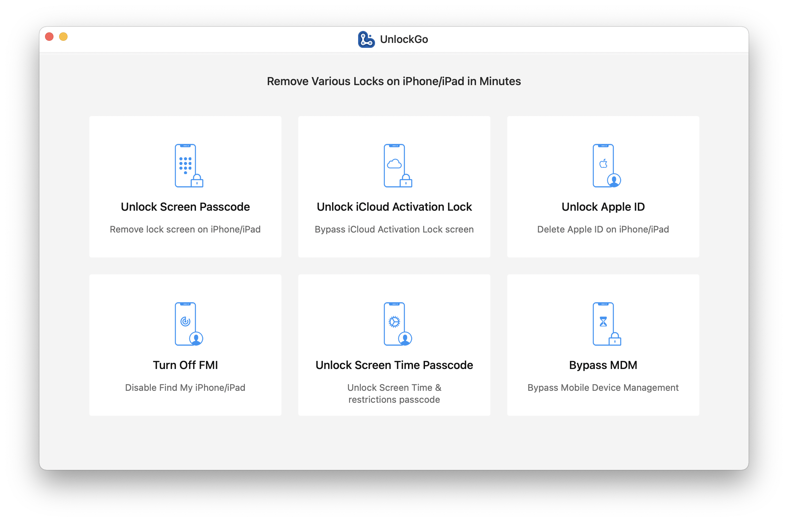Click 'Remove lock screen on iPhone/iPad' text
This screenshot has width=788, height=522.
point(185,229)
